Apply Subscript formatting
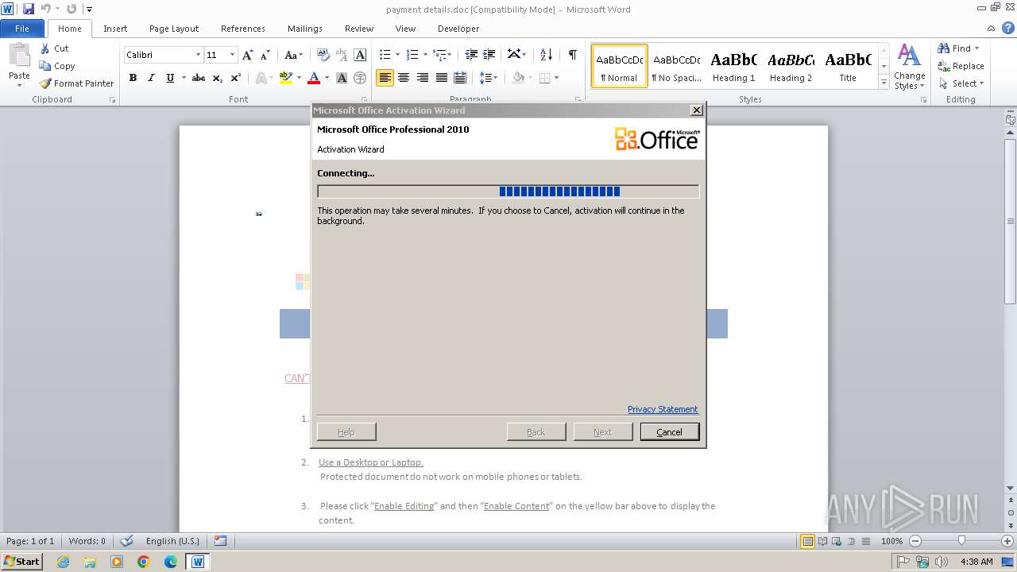The height and width of the screenshot is (572, 1017). [x=218, y=78]
